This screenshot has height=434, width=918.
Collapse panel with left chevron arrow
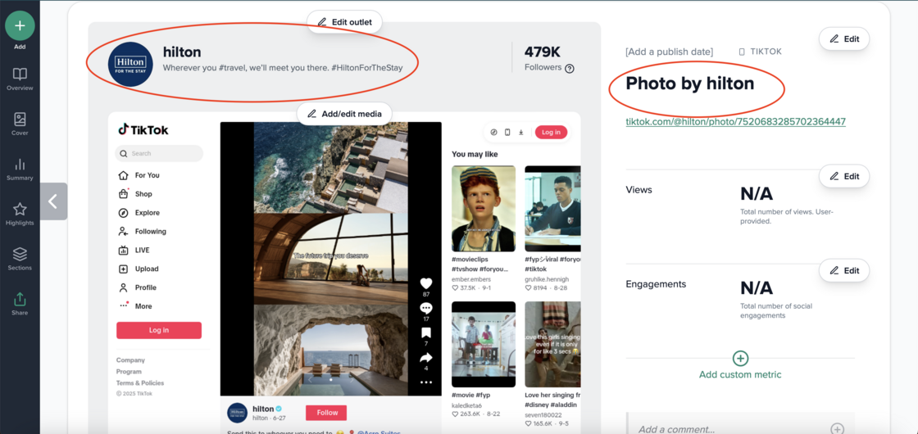pos(53,201)
